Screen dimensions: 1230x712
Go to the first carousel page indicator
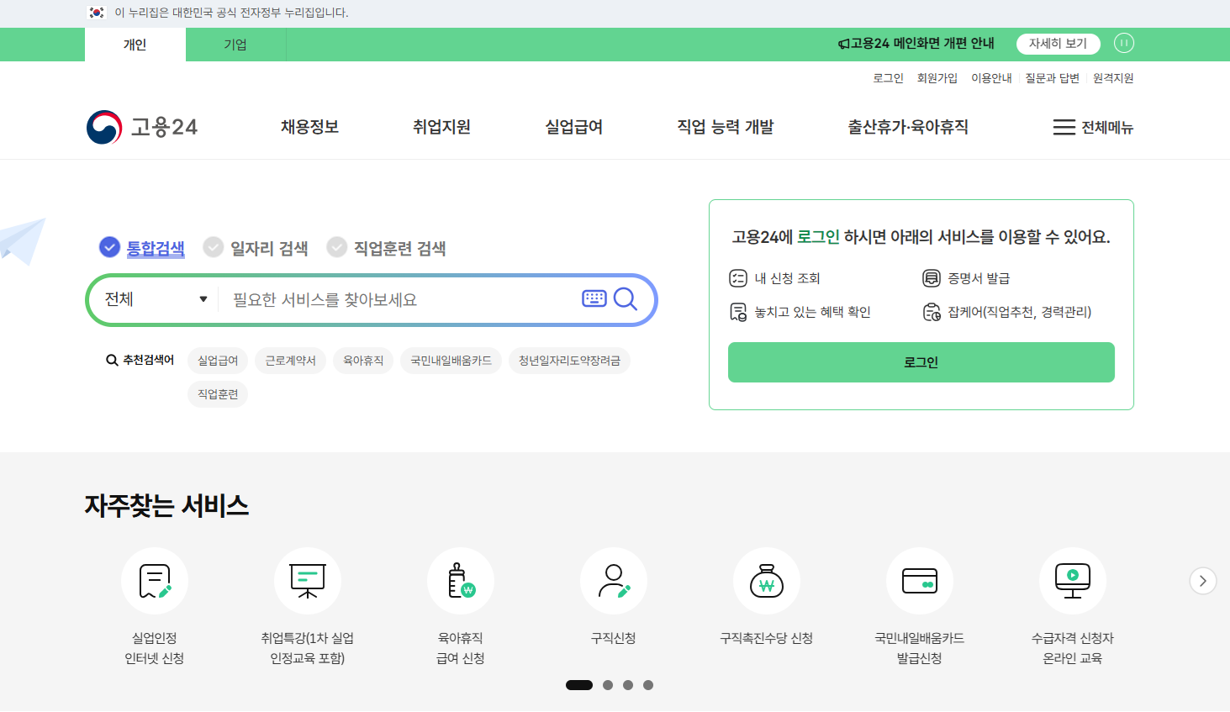coord(579,685)
